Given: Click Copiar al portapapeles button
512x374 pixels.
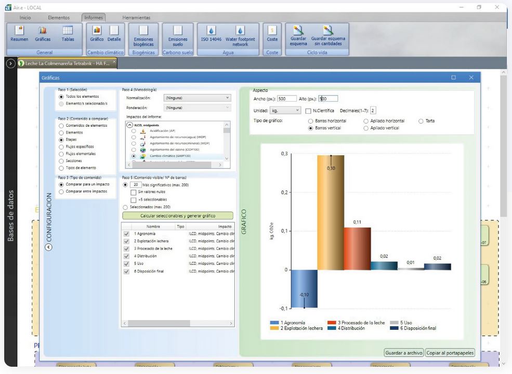Looking at the screenshot, I should click(450, 353).
